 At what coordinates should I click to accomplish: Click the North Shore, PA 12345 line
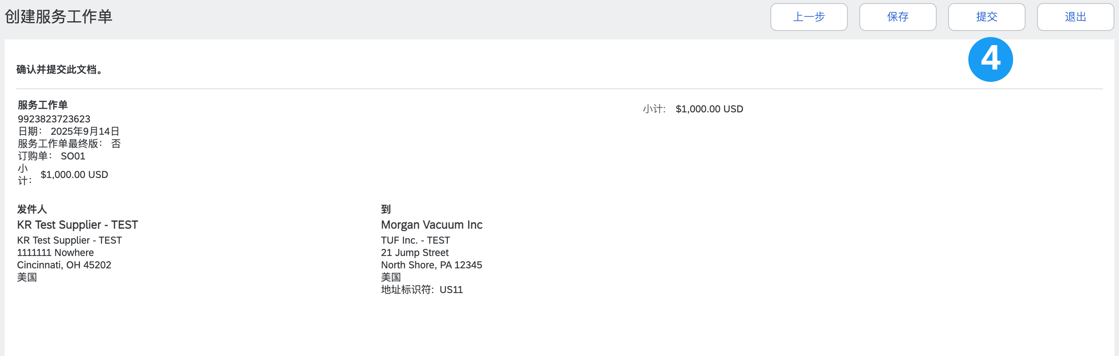(x=431, y=265)
